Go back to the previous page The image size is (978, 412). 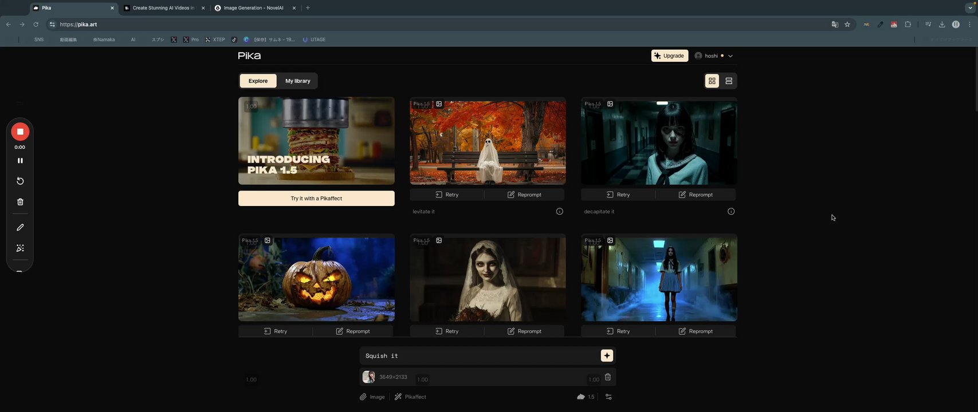point(8,25)
